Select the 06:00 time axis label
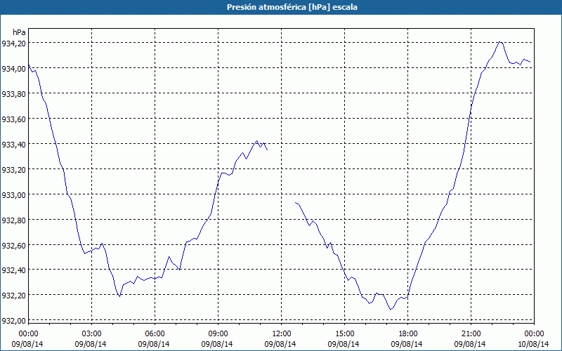 (155, 333)
